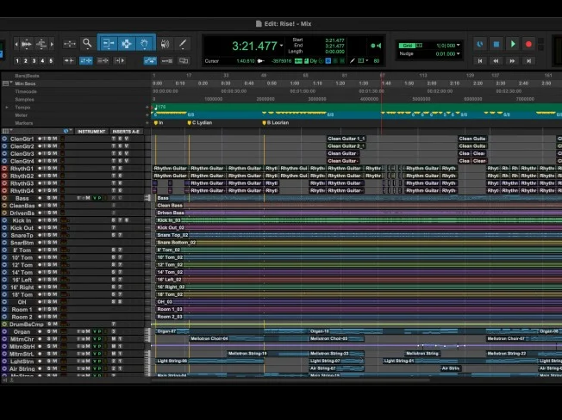Image resolution: width=562 pixels, height=420 pixels.
Task: Mute the ClenGtr1 track
Action: [54, 139]
